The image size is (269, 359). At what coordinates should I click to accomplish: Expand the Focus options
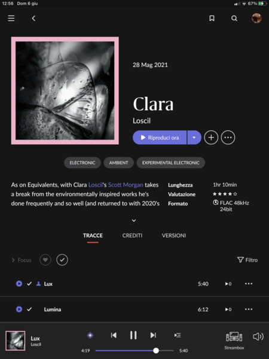[22, 260]
